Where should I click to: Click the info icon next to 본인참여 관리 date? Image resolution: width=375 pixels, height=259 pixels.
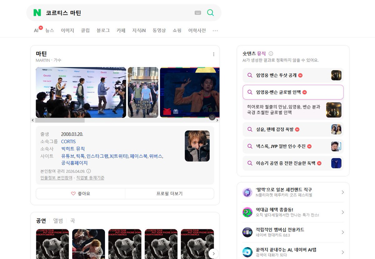tap(89, 171)
